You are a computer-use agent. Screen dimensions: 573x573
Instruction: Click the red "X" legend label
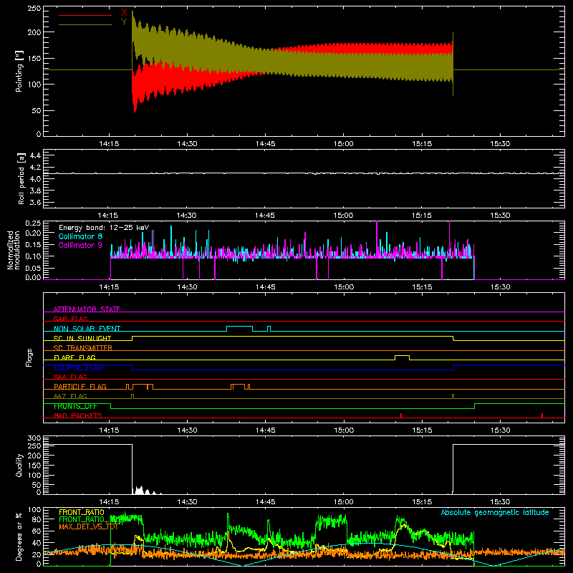pyautogui.click(x=124, y=13)
